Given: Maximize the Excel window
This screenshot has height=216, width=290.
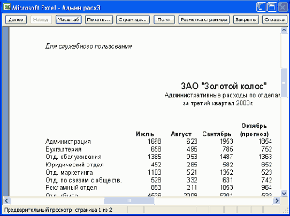Looking at the screenshot, I should click(272, 7).
